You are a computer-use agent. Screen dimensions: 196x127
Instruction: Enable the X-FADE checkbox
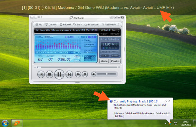(85, 51)
